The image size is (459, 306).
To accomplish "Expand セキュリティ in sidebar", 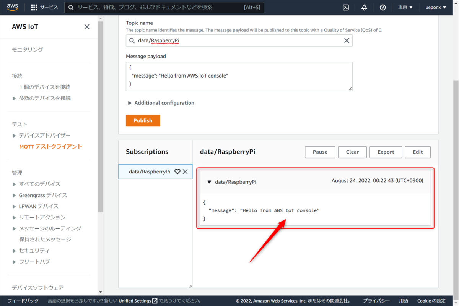I will click(x=14, y=251).
